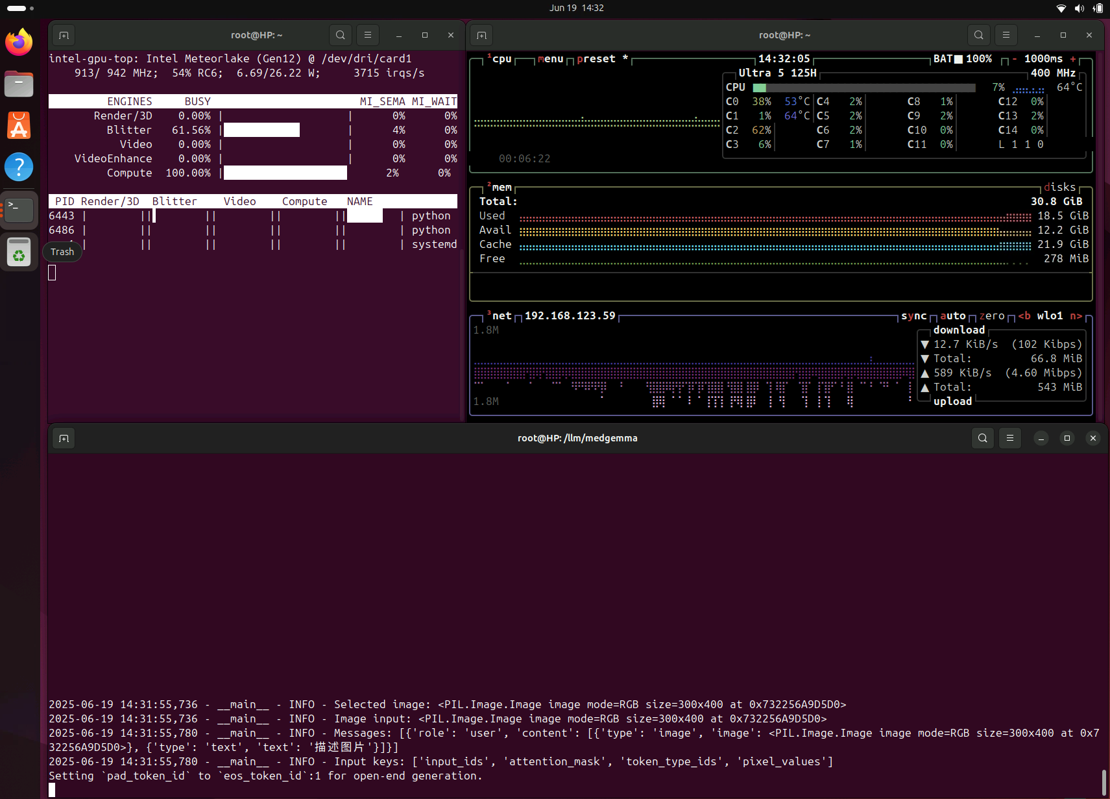Click the disks label in btop
The height and width of the screenshot is (799, 1110).
(1059, 188)
